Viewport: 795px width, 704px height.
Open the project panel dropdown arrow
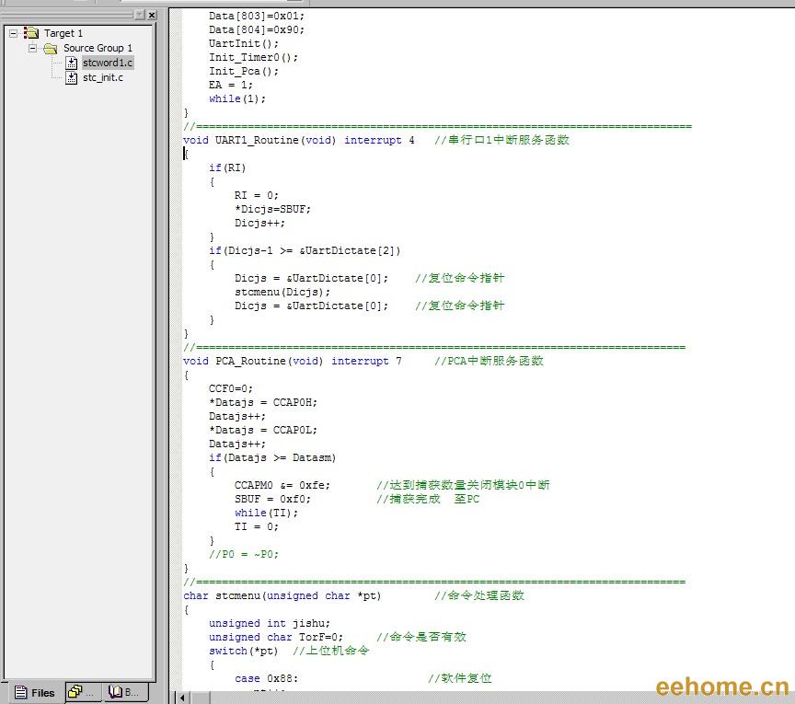point(140,16)
